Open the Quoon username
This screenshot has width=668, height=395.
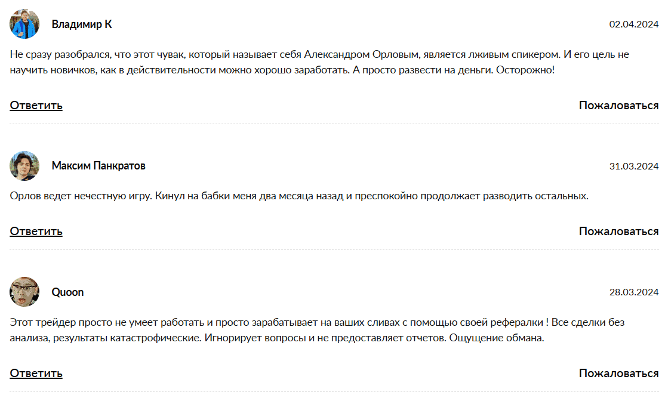coord(67,292)
